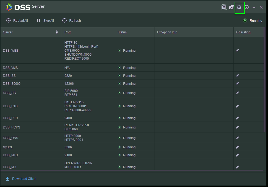Open the settings gear icon

(x=239, y=7)
